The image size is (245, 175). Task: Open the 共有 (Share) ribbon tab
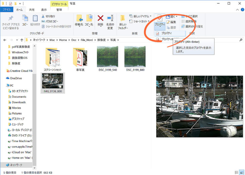32,10
